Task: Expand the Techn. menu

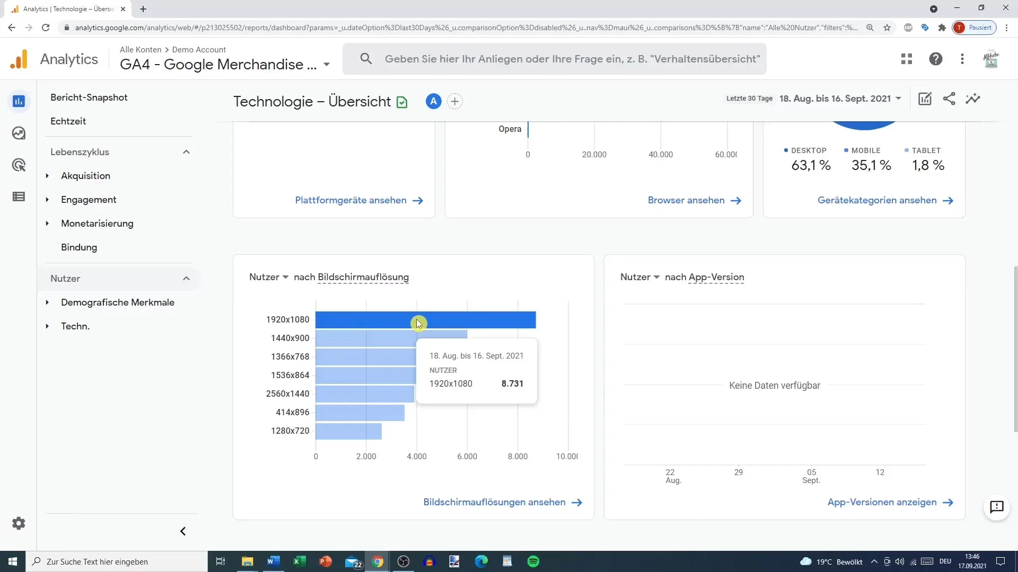Action: (x=47, y=326)
